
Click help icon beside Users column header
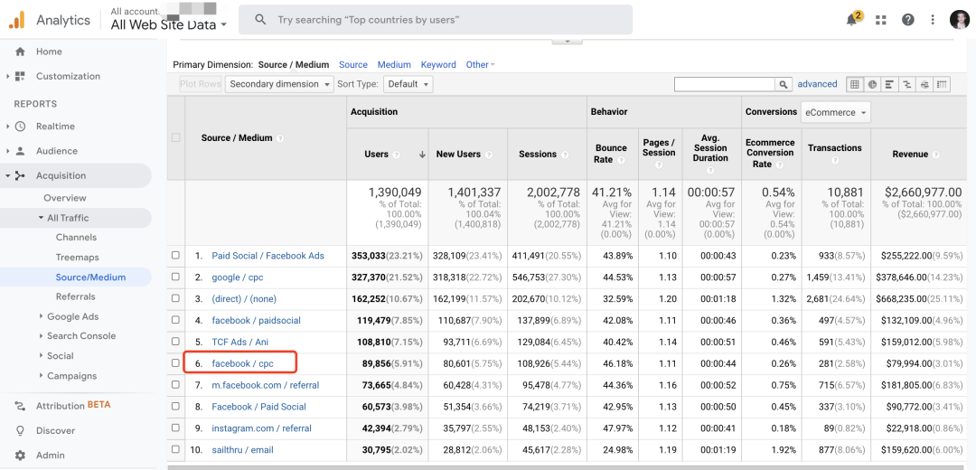point(397,155)
